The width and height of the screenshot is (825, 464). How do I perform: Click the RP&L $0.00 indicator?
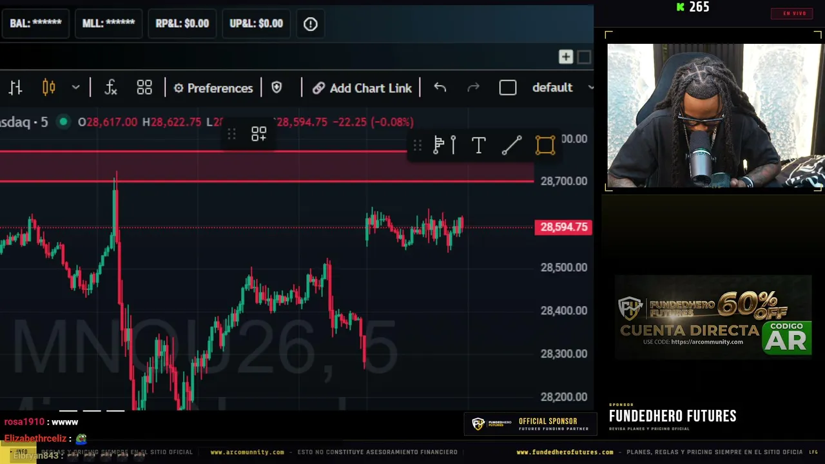click(x=182, y=23)
